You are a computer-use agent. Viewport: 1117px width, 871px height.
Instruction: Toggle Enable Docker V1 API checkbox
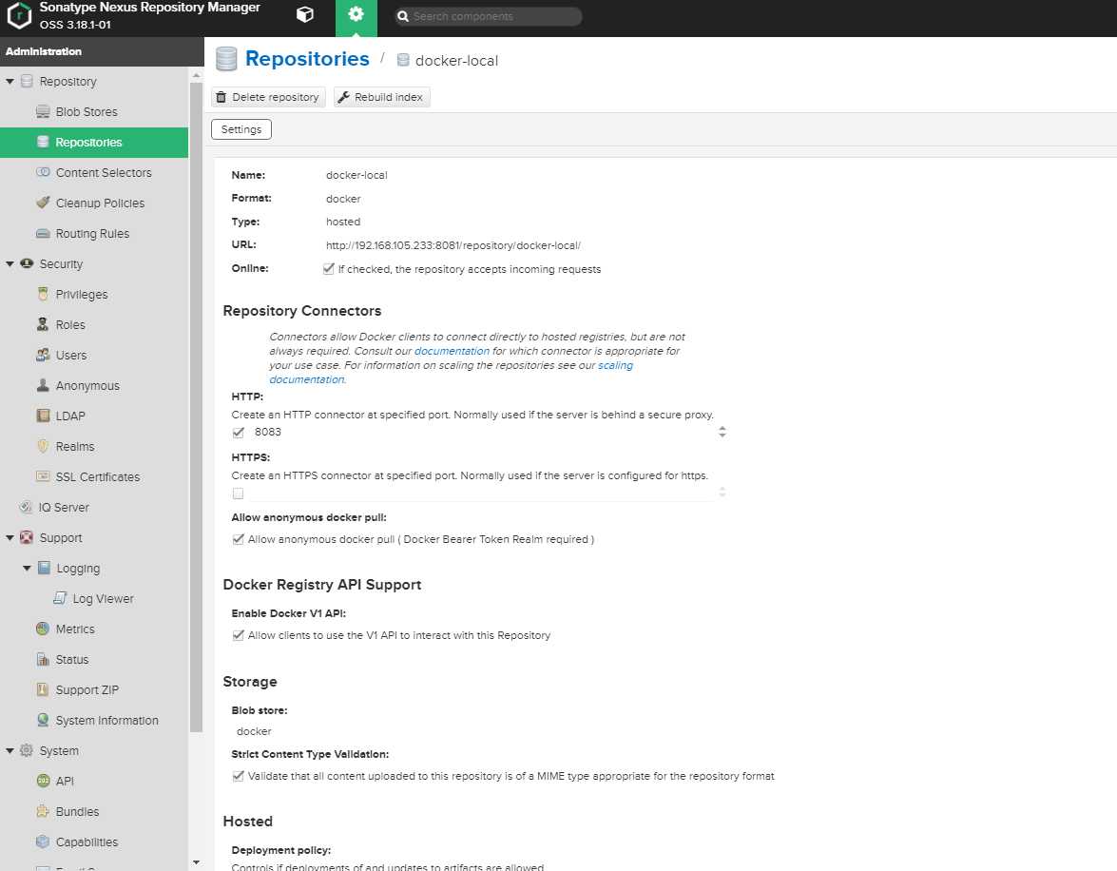(x=238, y=635)
